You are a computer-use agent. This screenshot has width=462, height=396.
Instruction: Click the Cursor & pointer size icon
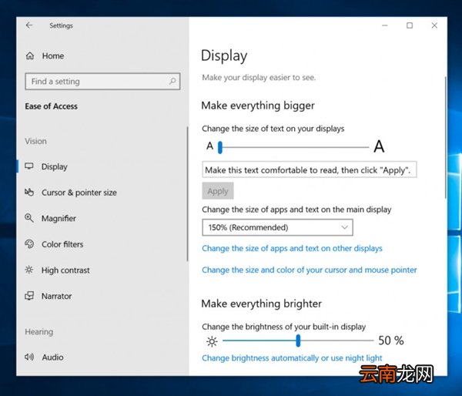[29, 193]
